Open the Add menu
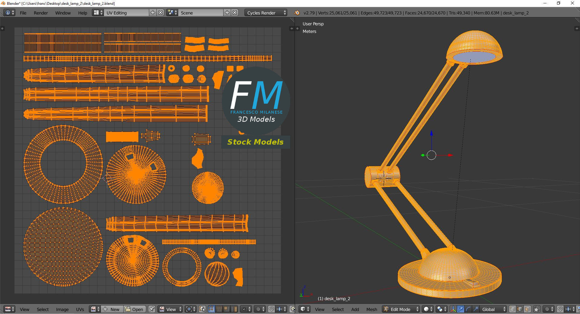This screenshot has height=314, width=580. click(355, 309)
